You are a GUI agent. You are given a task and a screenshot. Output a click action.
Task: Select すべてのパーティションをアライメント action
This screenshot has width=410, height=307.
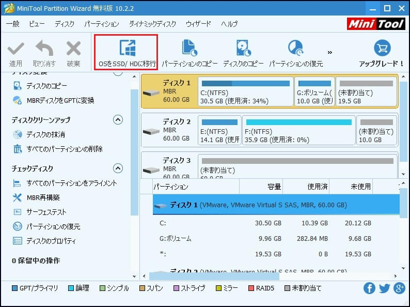(65, 183)
